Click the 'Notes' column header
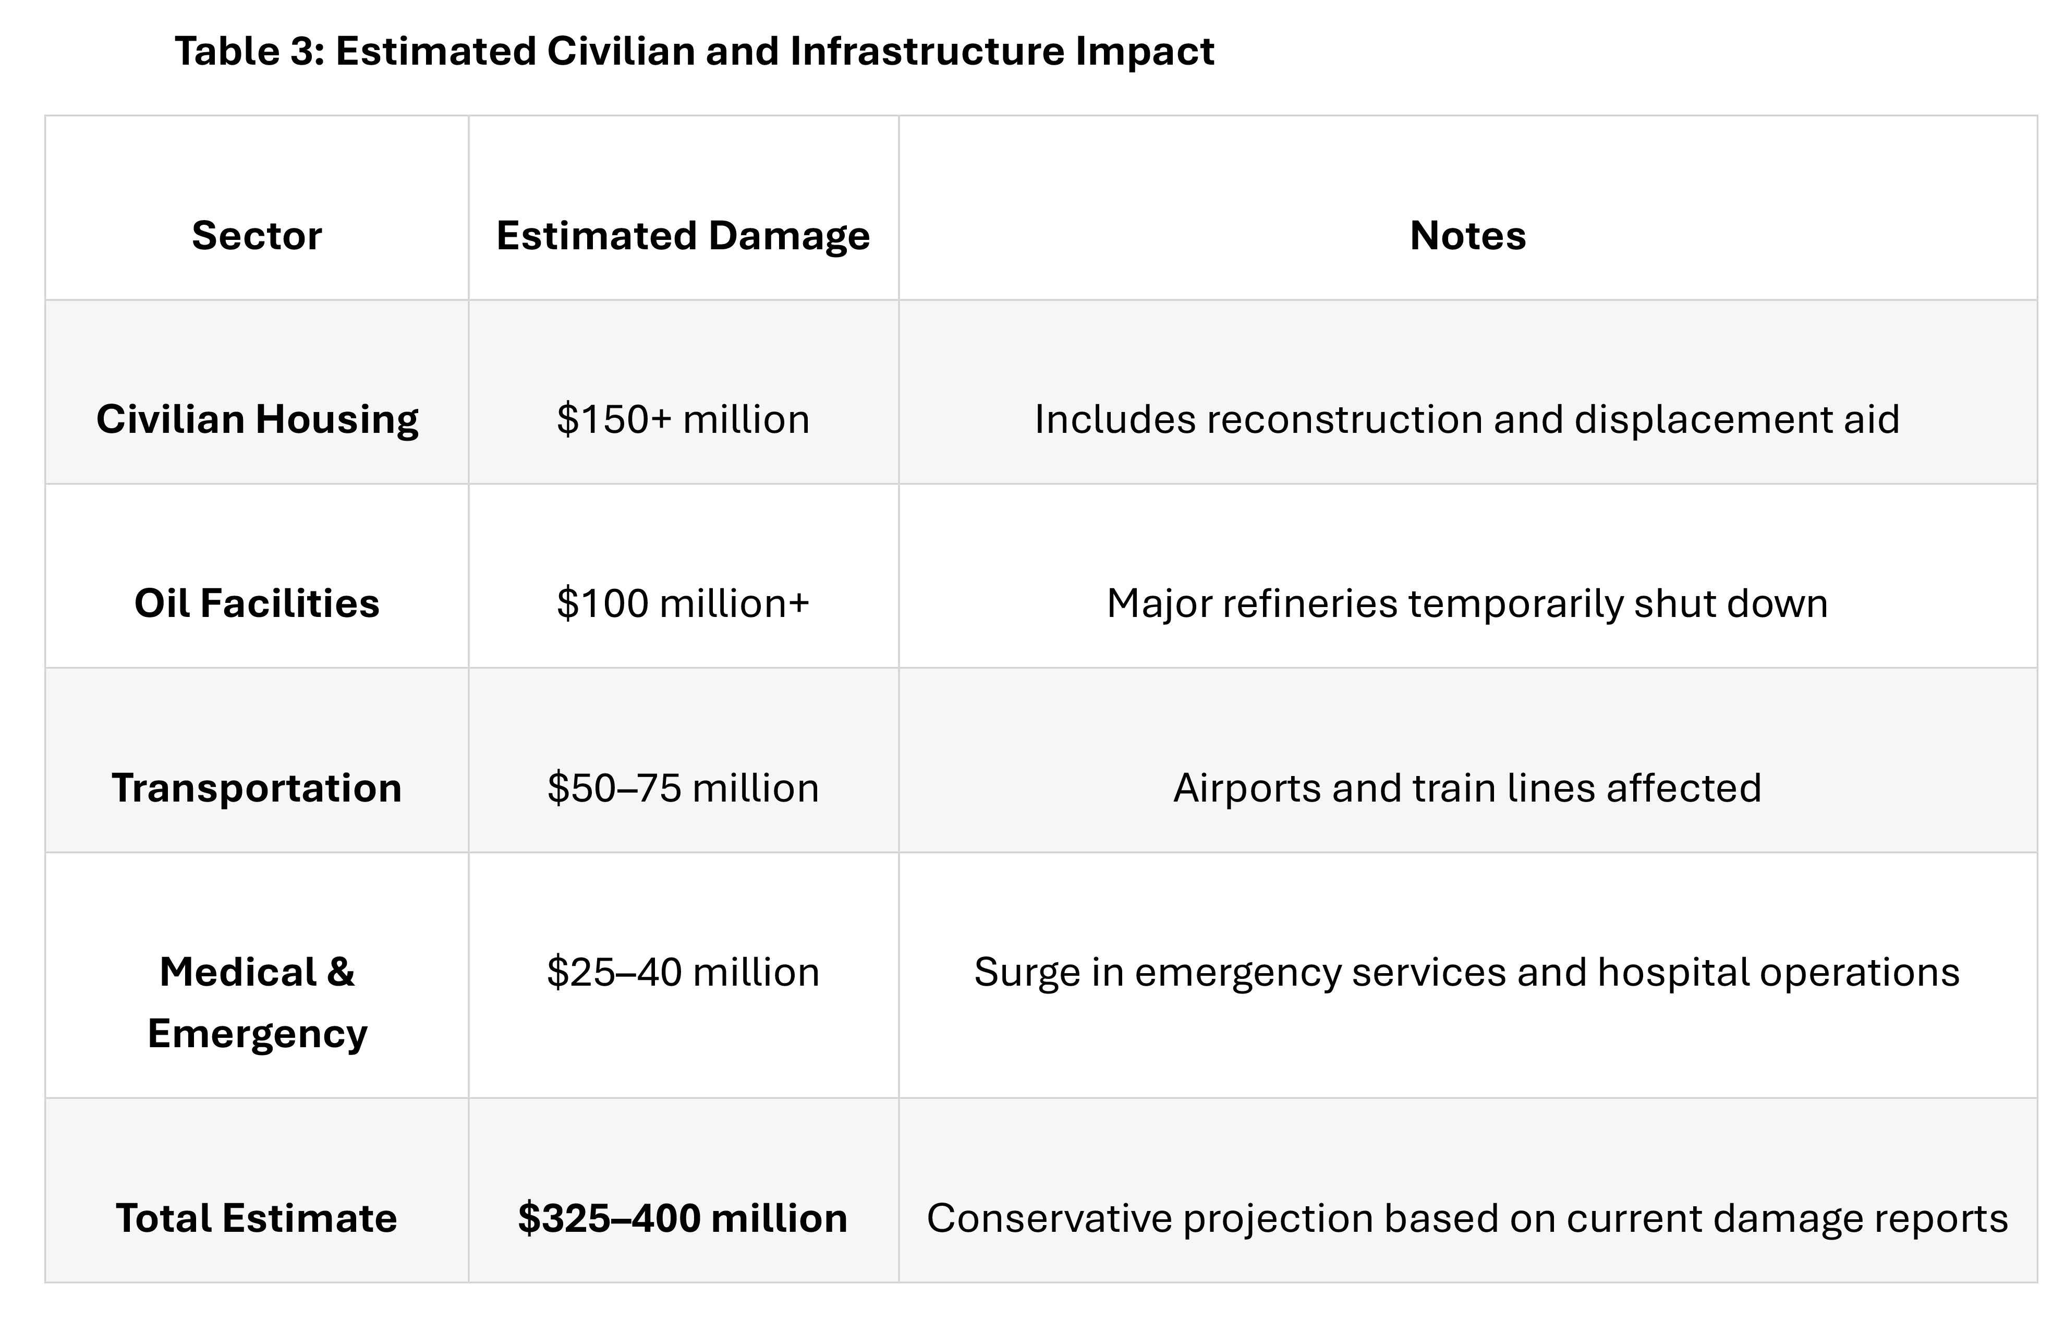Image resolution: width=2065 pixels, height=1333 pixels. [1467, 235]
